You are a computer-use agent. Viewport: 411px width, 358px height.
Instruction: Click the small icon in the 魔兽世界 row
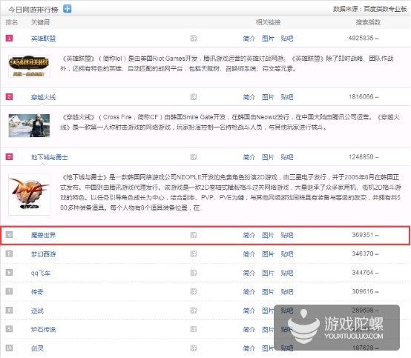click(193, 235)
